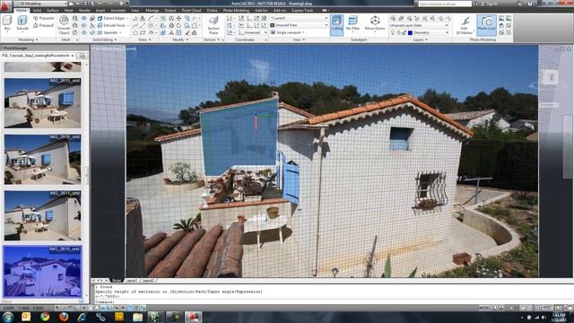
Task: Open the Express Tools ribbon tab
Action: [302, 10]
